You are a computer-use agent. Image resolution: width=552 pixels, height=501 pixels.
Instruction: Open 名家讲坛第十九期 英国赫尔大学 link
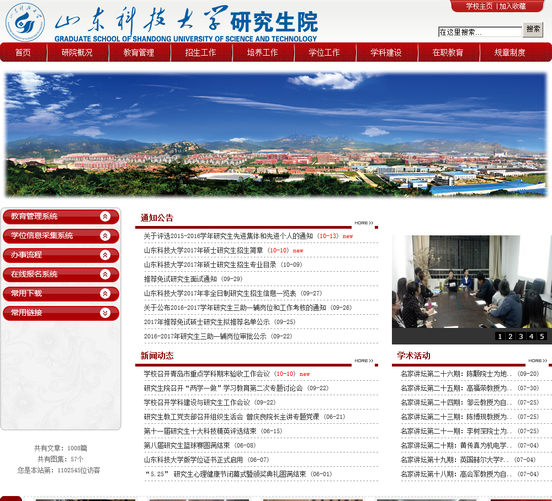click(455, 460)
